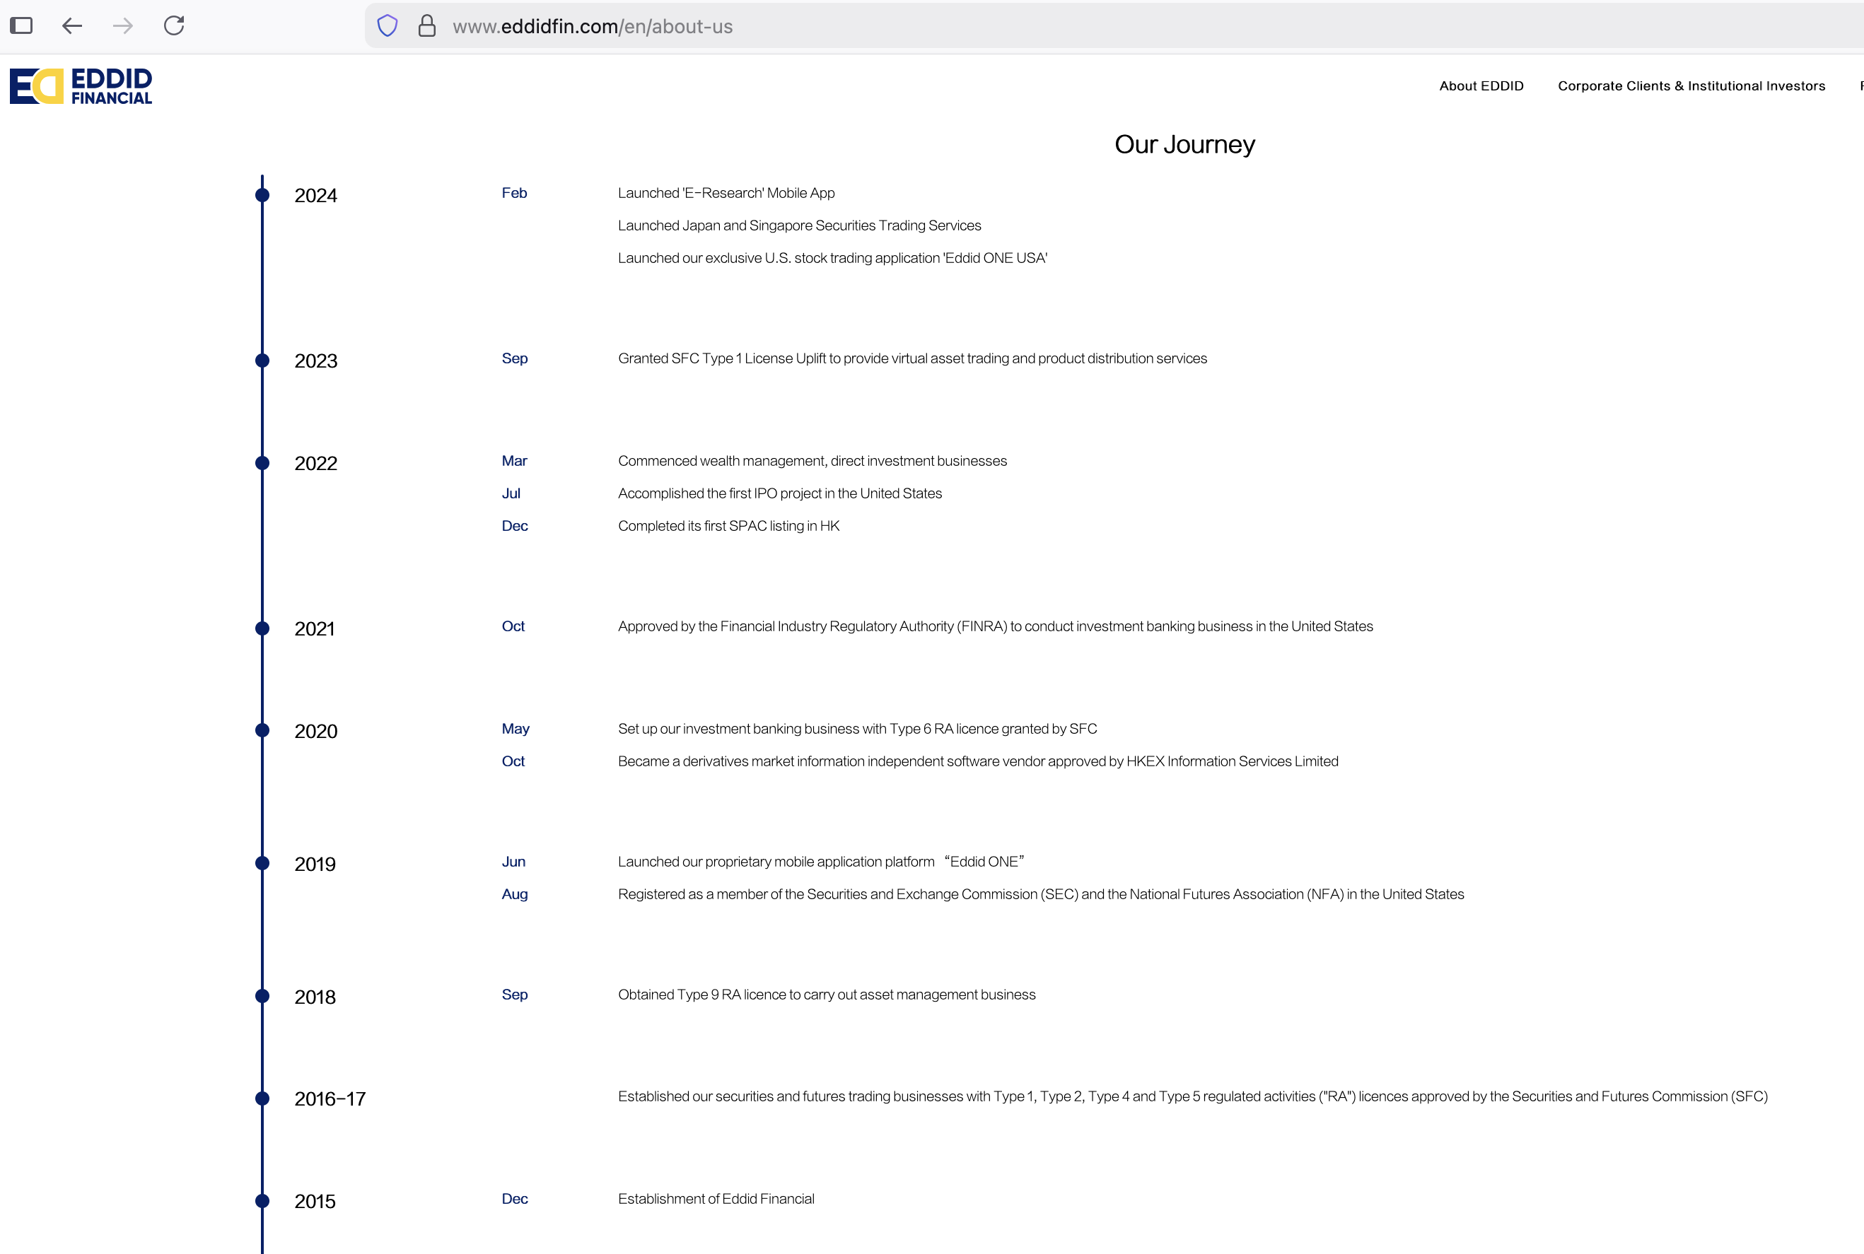Select the 2015 timeline dot
Viewport: 1864px width, 1254px height.
point(262,1200)
